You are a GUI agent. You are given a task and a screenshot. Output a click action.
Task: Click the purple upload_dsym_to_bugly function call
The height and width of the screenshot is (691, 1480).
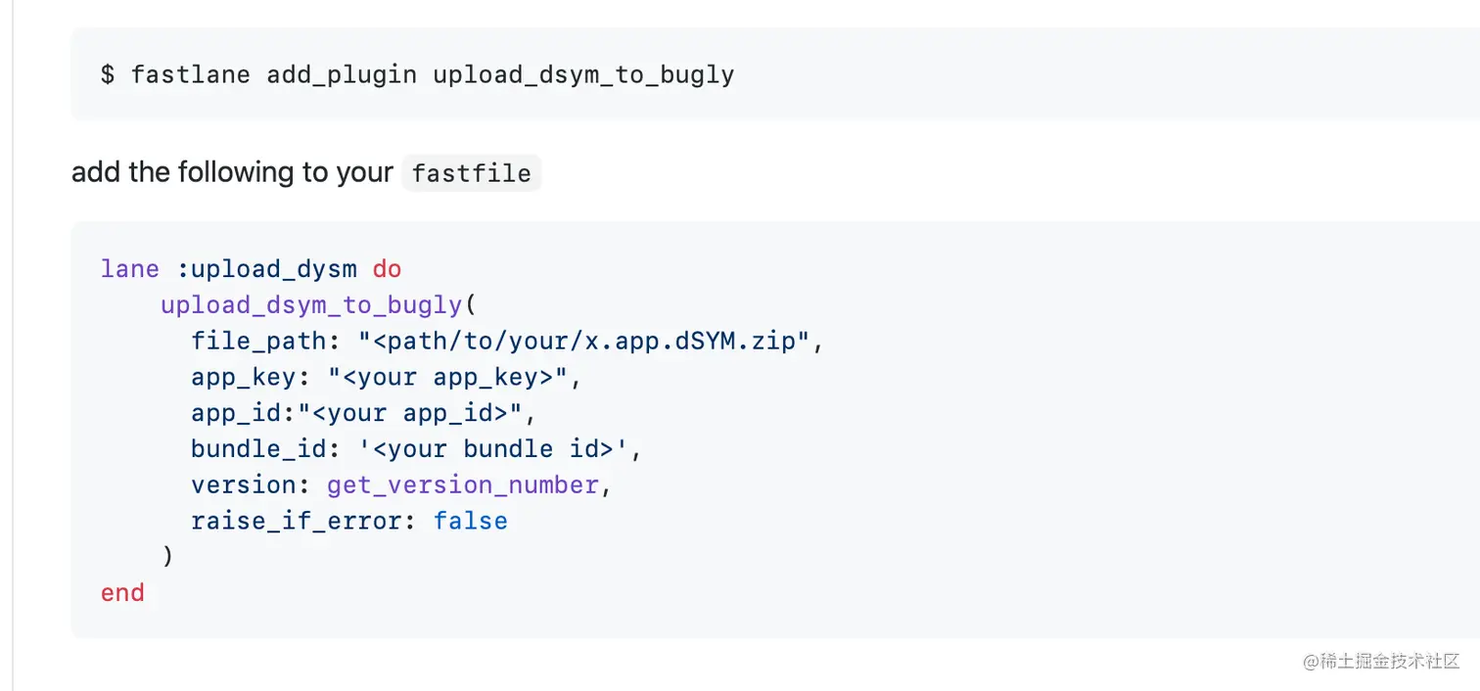click(311, 304)
